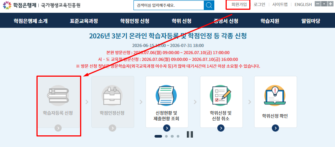Open the 증명서 신청 menu

click(226, 21)
